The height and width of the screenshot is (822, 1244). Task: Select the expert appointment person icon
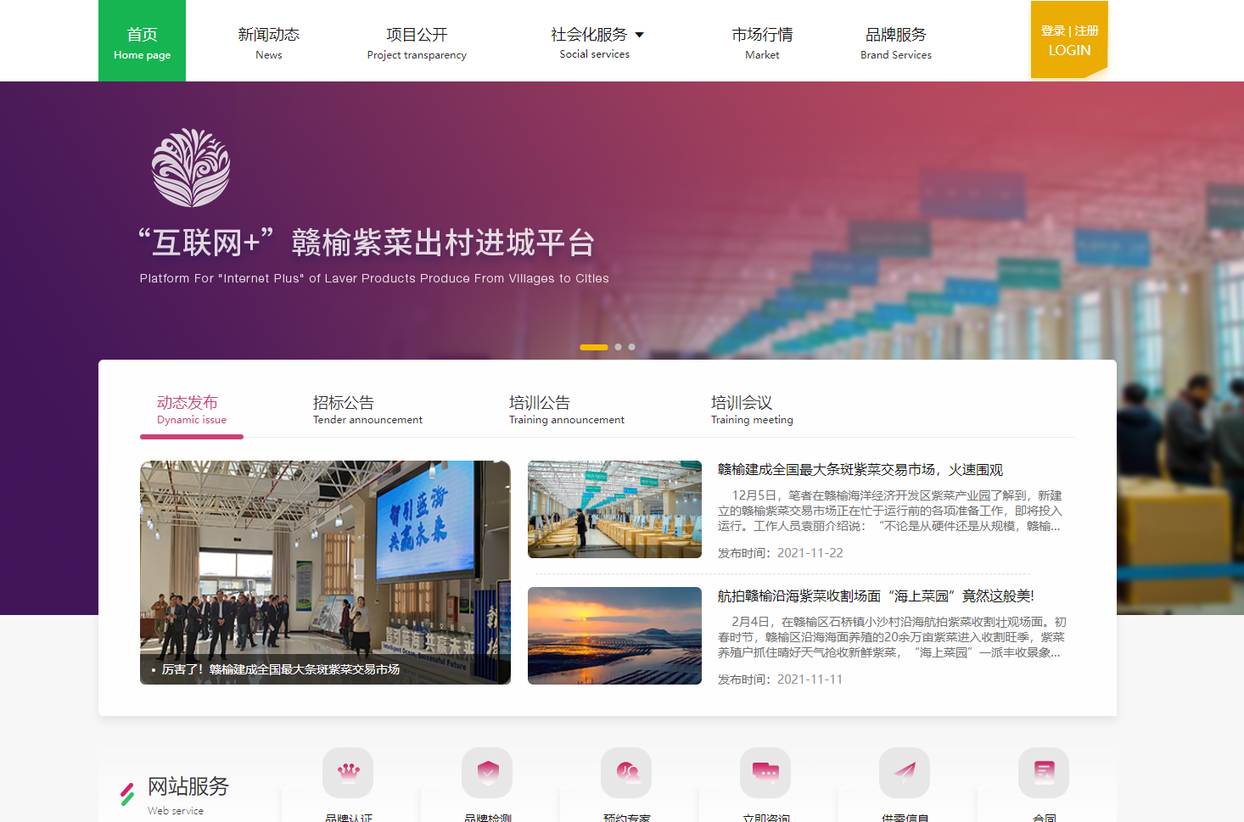[x=626, y=772]
